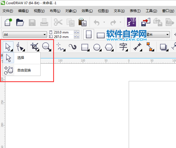Open the 视图(V) menu
The height and width of the screenshot is (148, 176).
point(39,11)
